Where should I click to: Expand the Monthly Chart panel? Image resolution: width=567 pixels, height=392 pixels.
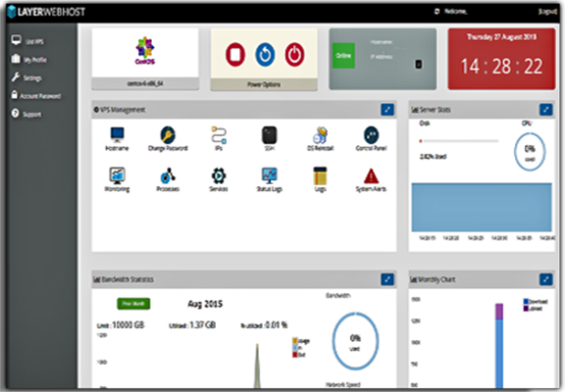546,279
